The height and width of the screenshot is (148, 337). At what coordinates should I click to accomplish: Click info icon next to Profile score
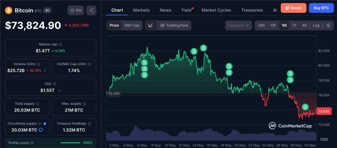(32, 143)
